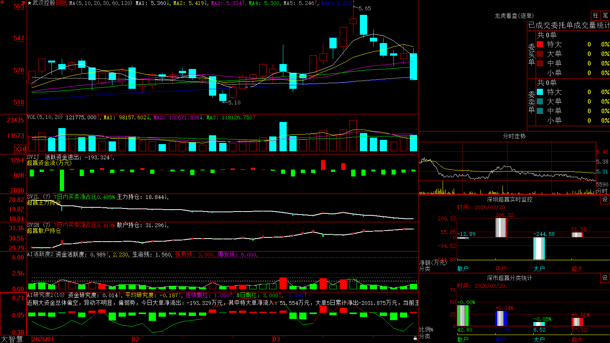Toggle the 日线 period label

click(x=61, y=3)
